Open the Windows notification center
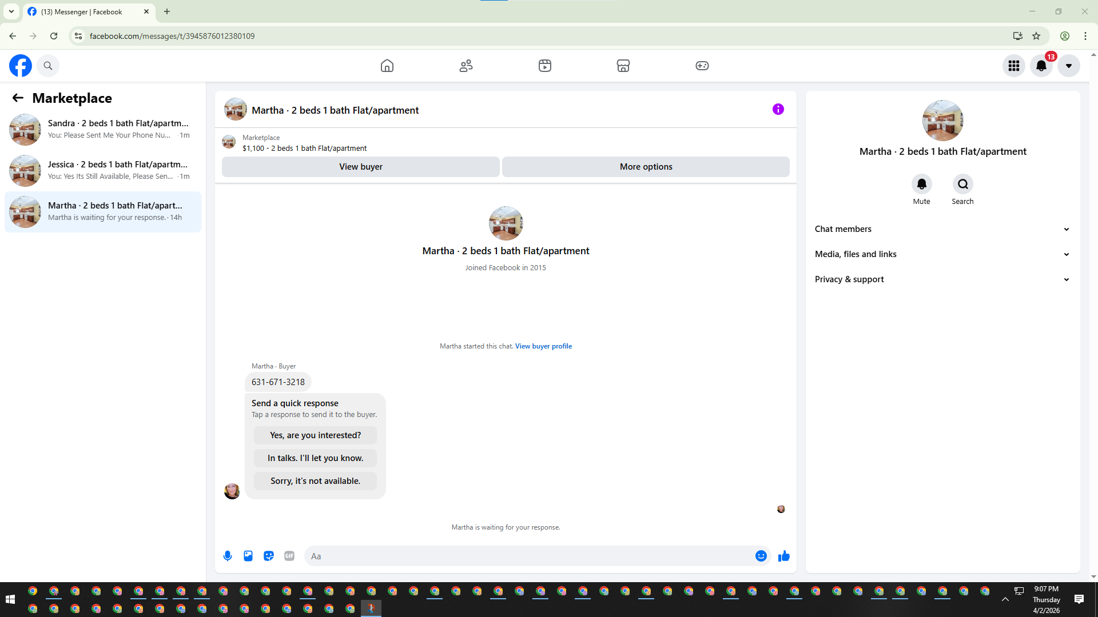 [1079, 599]
